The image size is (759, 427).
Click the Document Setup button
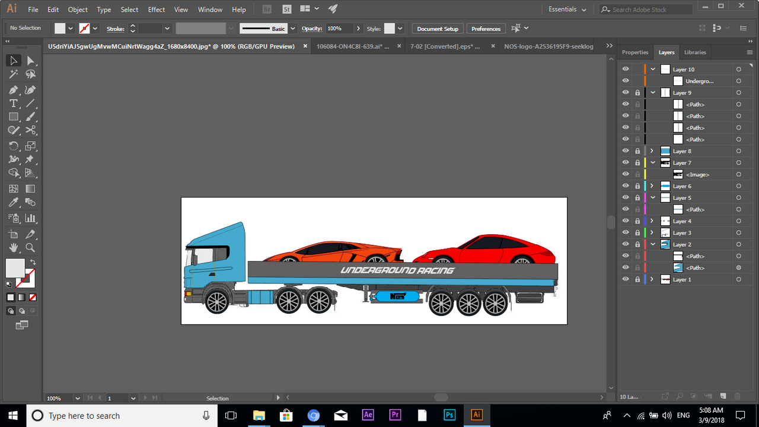(438, 28)
